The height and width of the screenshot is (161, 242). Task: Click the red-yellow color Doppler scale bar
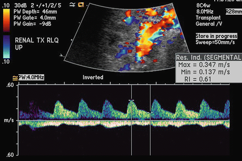6,20
